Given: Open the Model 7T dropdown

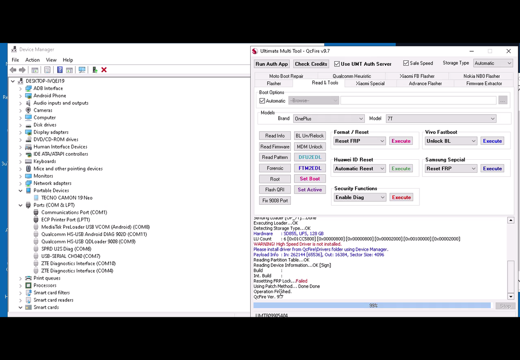Looking at the screenshot, I should pyautogui.click(x=441, y=119).
